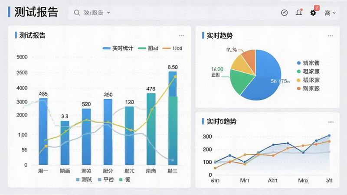Viewport: 347px width, 195px height.
Task: Click the bar labeled 520
Action: 86,137
